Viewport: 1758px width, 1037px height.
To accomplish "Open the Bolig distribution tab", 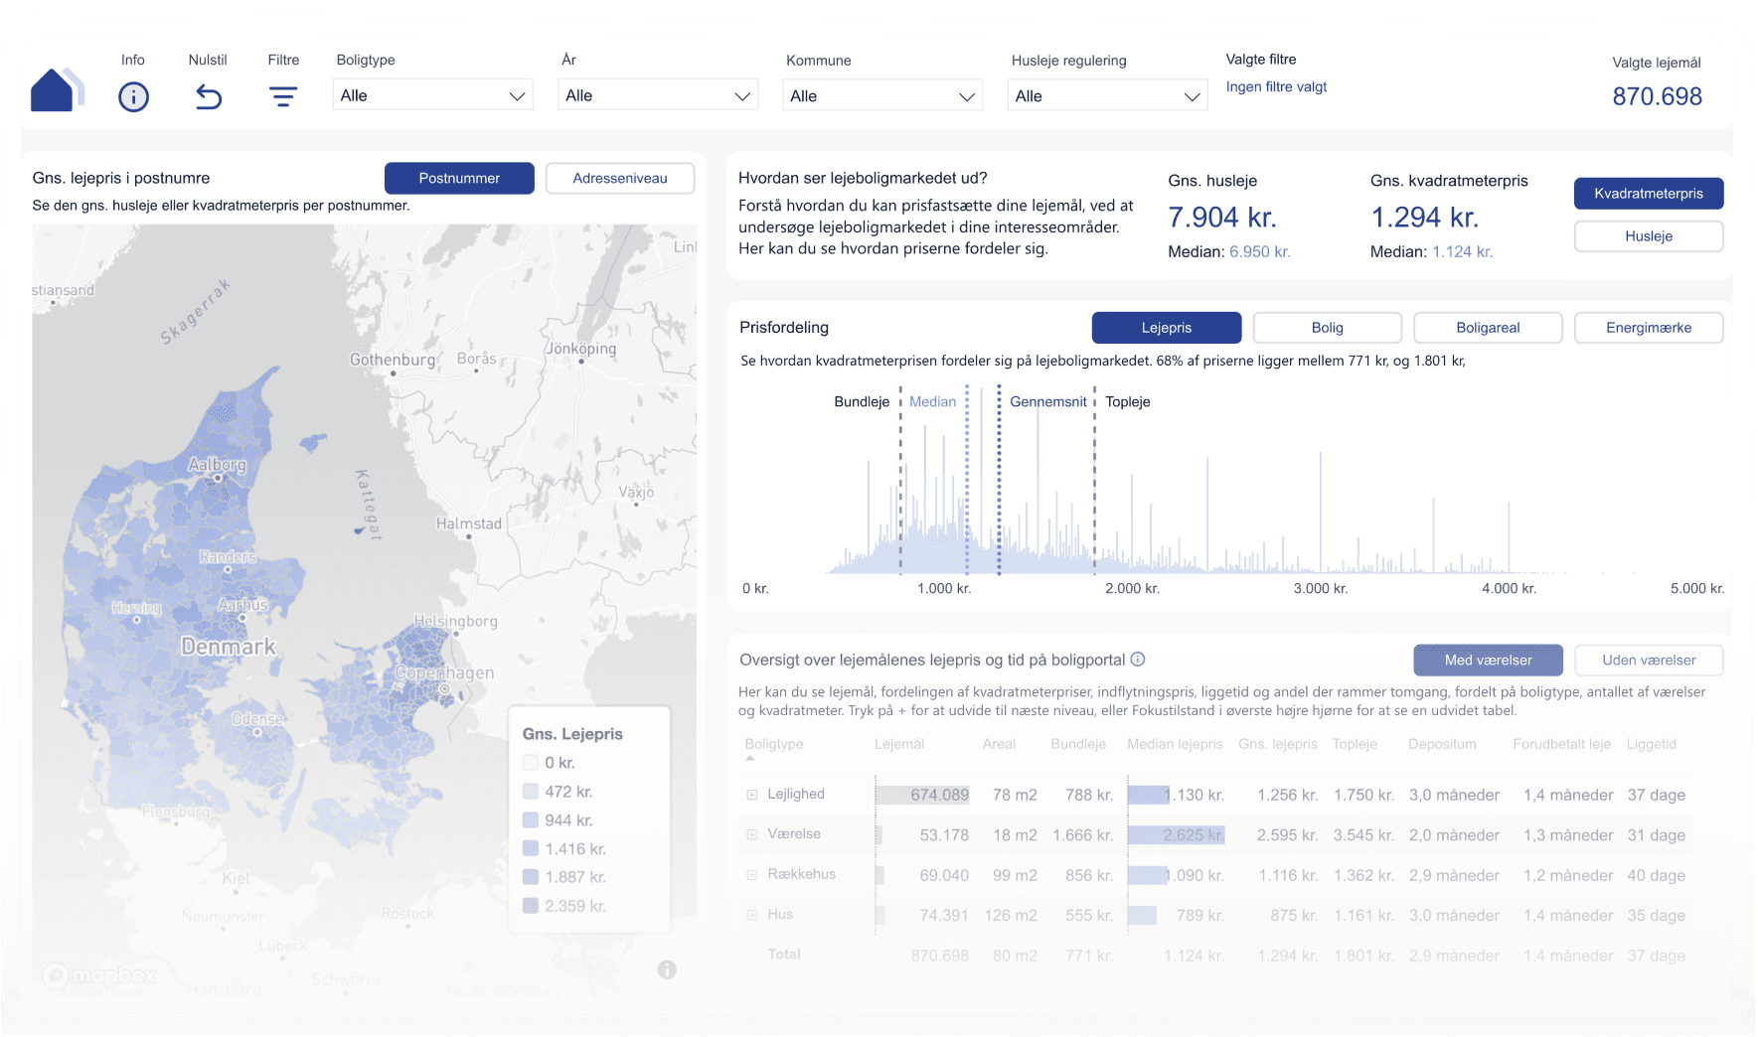I will click(x=1328, y=328).
